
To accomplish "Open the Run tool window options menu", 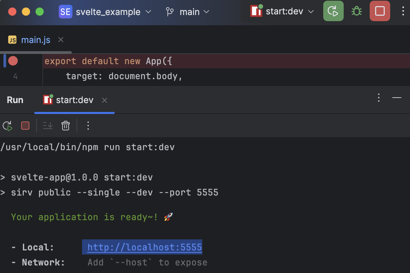I will click(x=379, y=98).
